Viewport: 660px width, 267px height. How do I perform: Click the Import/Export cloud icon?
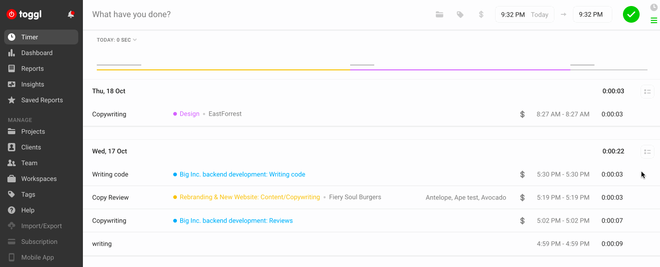12,226
